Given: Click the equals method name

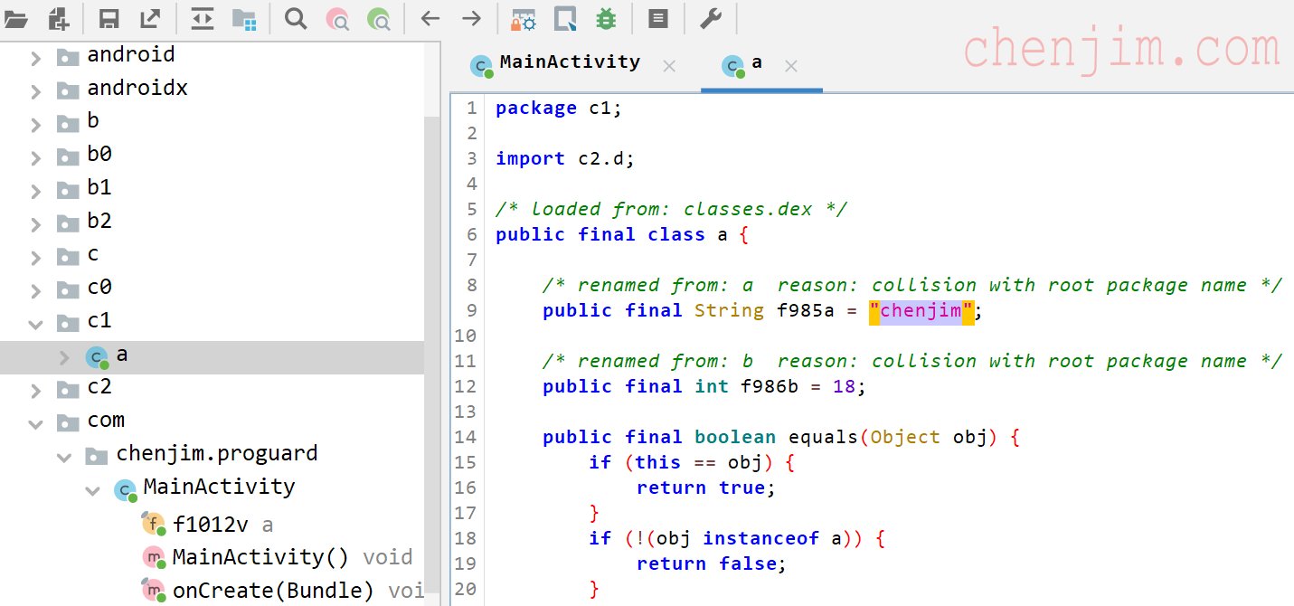Looking at the screenshot, I should [824, 438].
